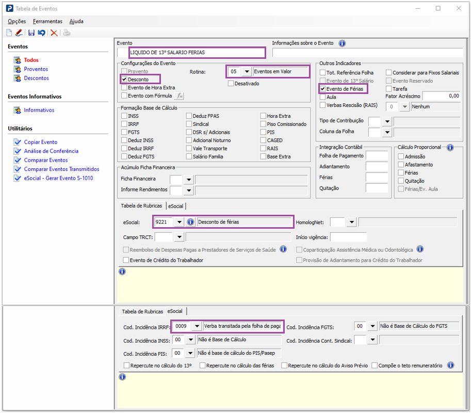472x413 pixels.
Task: Click the icon beside Todos
Action: [18, 60]
